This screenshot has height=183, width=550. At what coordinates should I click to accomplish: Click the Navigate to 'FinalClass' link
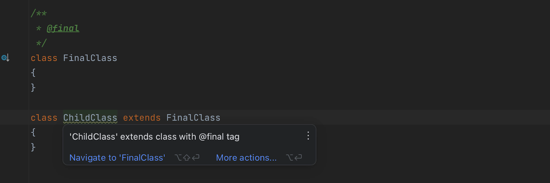pyautogui.click(x=117, y=158)
